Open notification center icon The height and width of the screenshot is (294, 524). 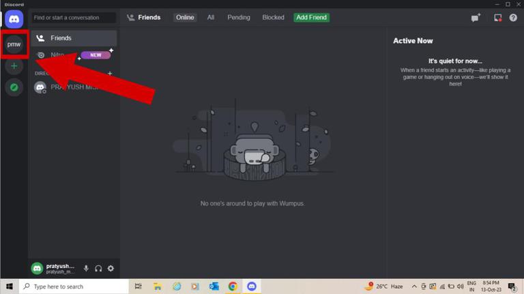(512, 286)
